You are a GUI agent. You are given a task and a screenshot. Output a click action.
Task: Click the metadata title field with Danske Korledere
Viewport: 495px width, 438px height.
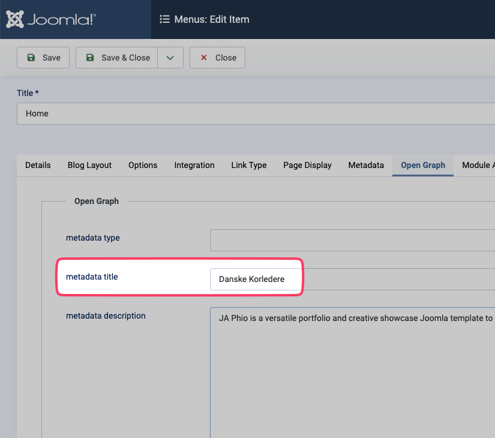point(256,279)
